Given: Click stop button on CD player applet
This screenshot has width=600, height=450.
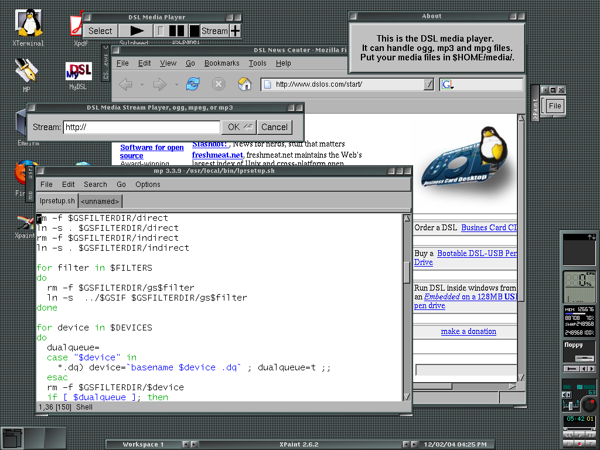Looking at the screenshot, I should tap(579, 444).
